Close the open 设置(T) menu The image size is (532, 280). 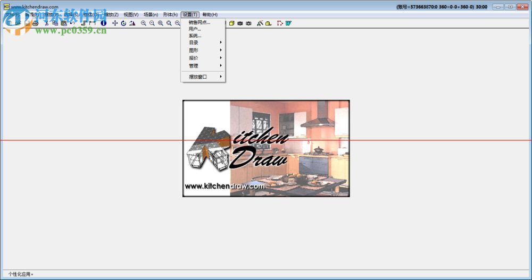tap(190, 14)
